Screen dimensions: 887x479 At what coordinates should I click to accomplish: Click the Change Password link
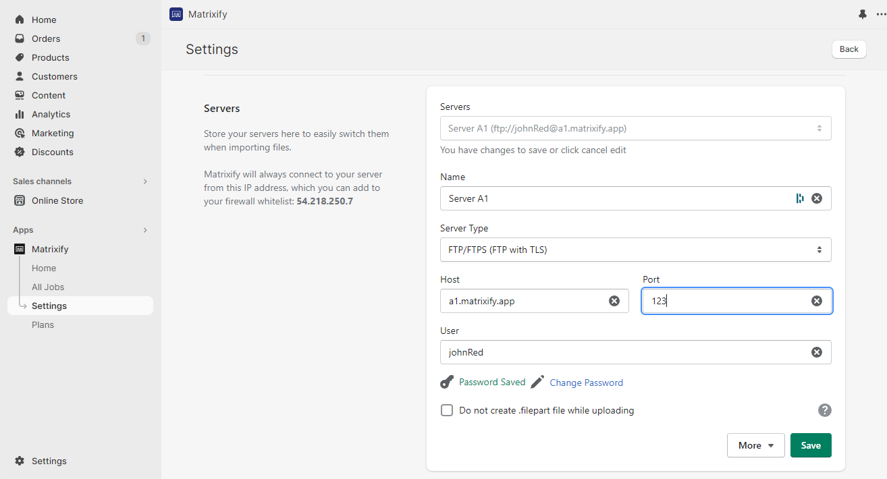pyautogui.click(x=586, y=383)
